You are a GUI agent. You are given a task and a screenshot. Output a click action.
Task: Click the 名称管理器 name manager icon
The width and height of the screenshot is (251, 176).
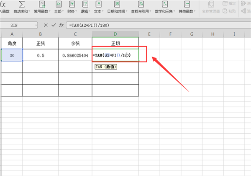point(211,4)
